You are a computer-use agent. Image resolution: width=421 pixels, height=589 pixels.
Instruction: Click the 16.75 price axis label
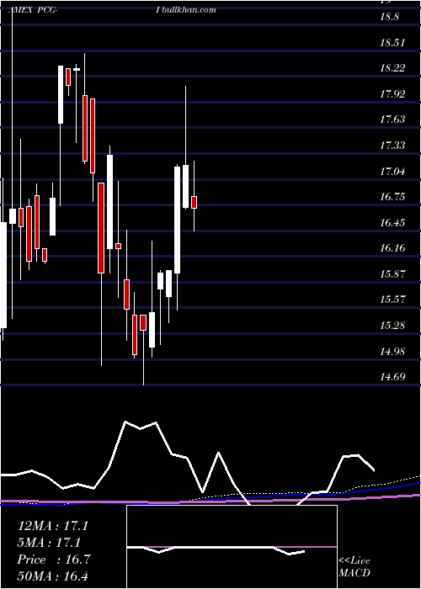point(392,197)
